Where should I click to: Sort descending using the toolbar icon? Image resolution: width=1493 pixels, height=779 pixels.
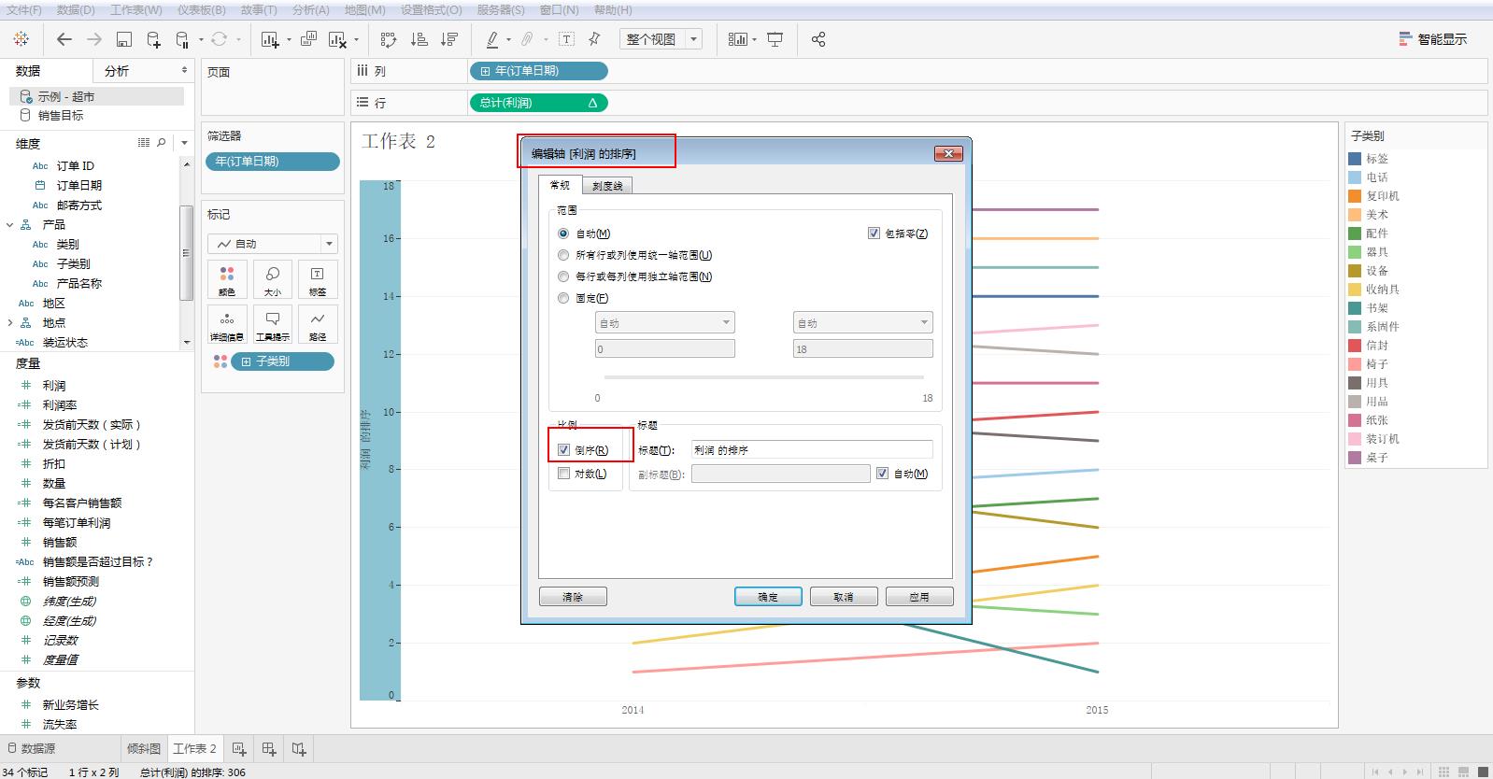tap(449, 39)
